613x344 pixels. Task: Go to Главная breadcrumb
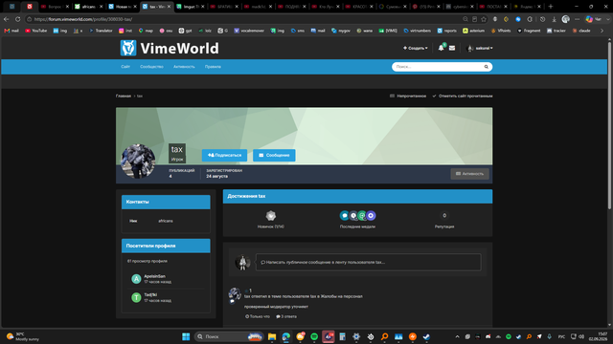(x=124, y=96)
